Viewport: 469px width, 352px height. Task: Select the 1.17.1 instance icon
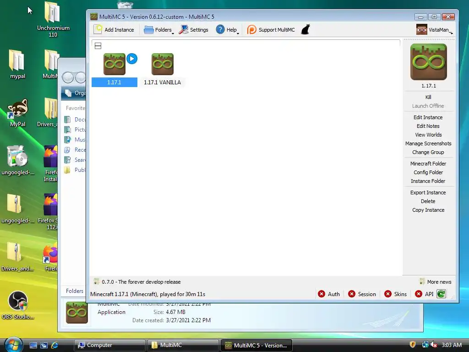pos(114,64)
